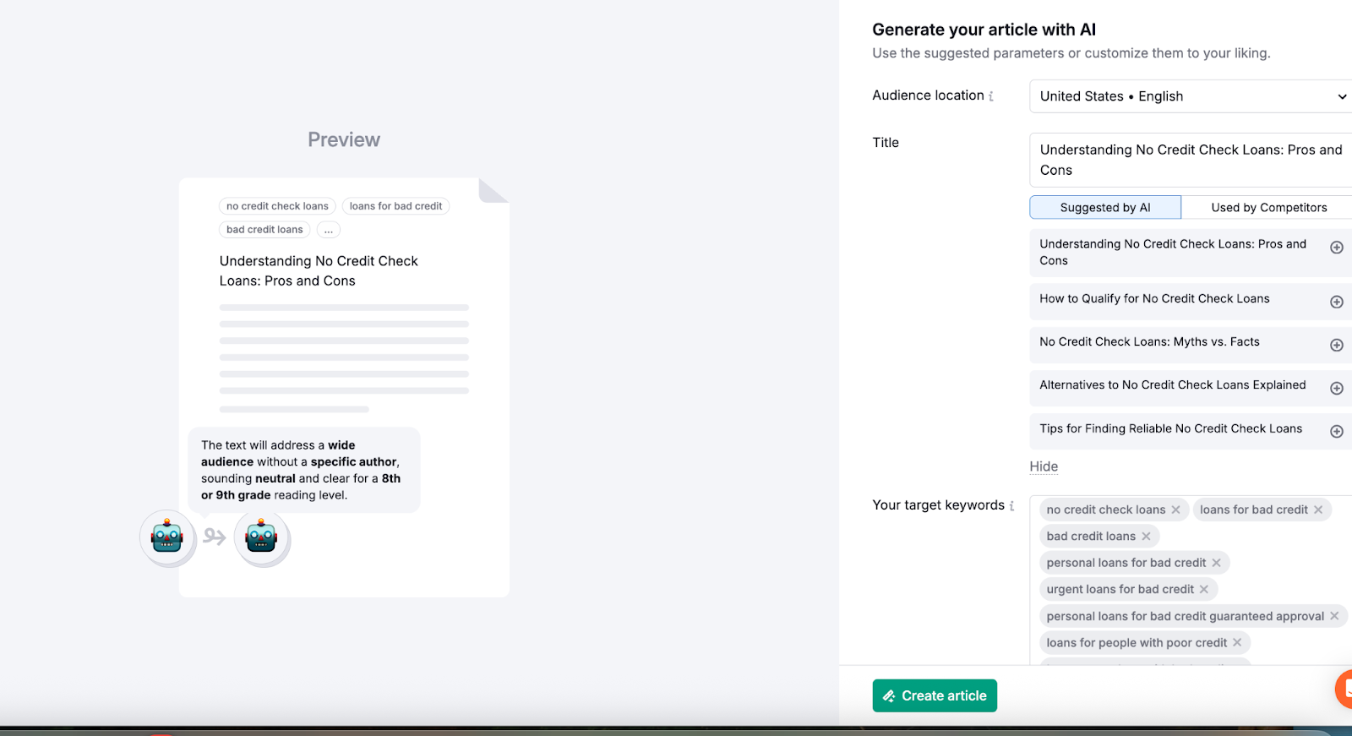1352x736 pixels.
Task: Add 'Myths vs. Facts' title via plus icon
Action: pos(1336,345)
